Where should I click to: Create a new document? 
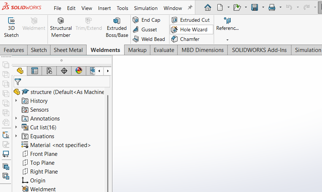[220, 8]
